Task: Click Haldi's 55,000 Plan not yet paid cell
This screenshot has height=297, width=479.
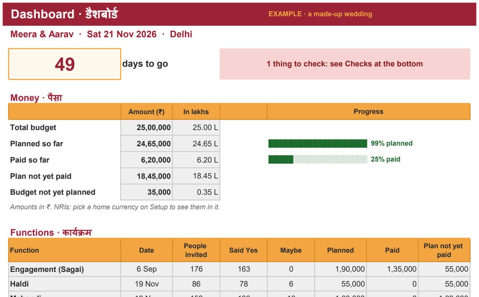Action: (444, 284)
